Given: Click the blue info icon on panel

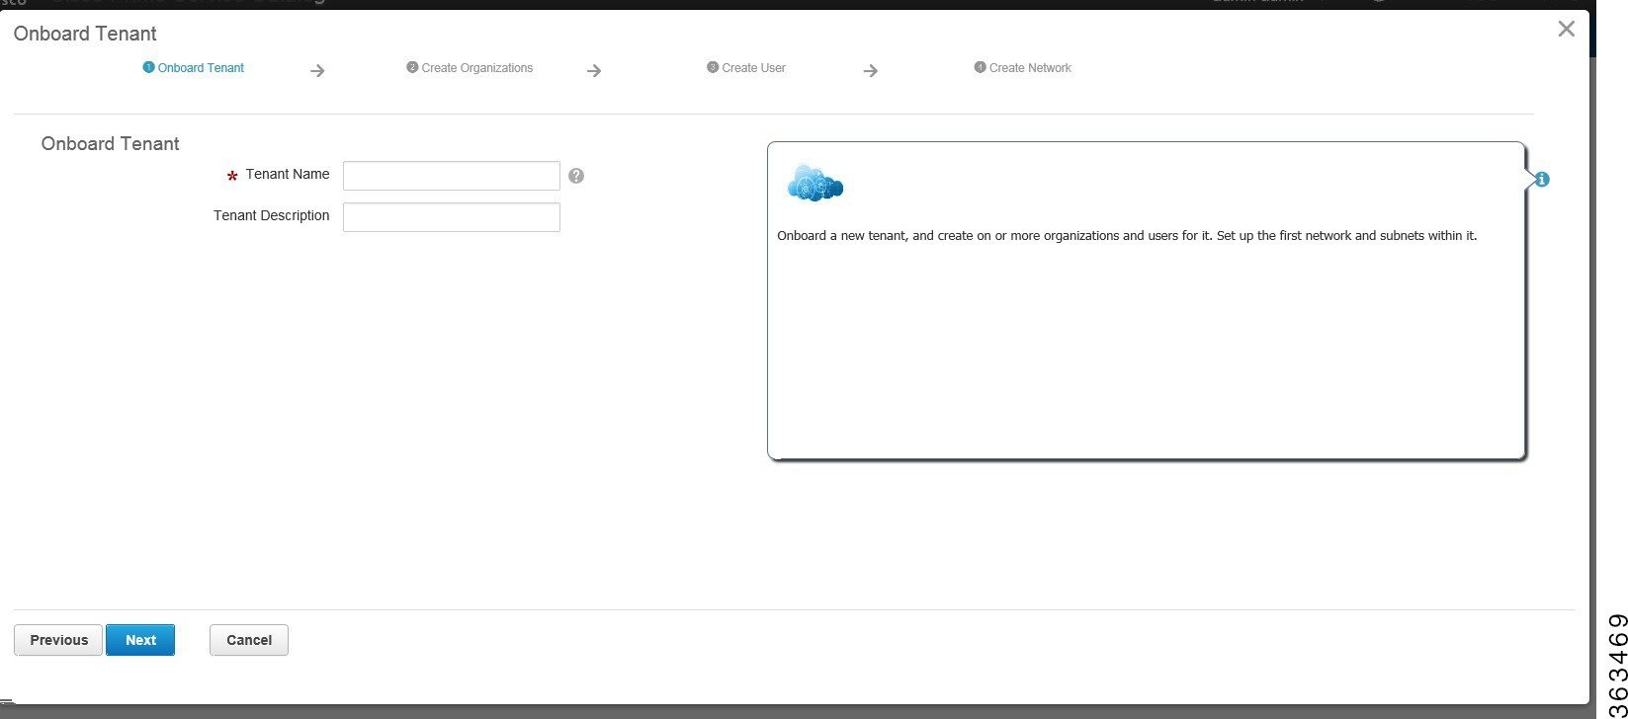Looking at the screenshot, I should coord(1542,180).
